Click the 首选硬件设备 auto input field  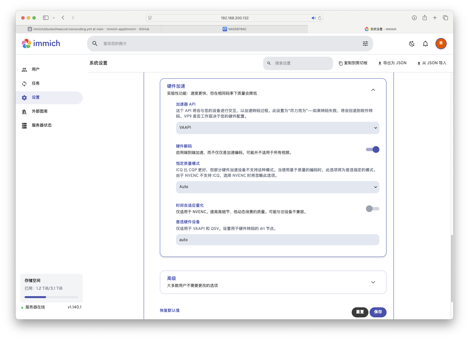pyautogui.click(x=277, y=240)
